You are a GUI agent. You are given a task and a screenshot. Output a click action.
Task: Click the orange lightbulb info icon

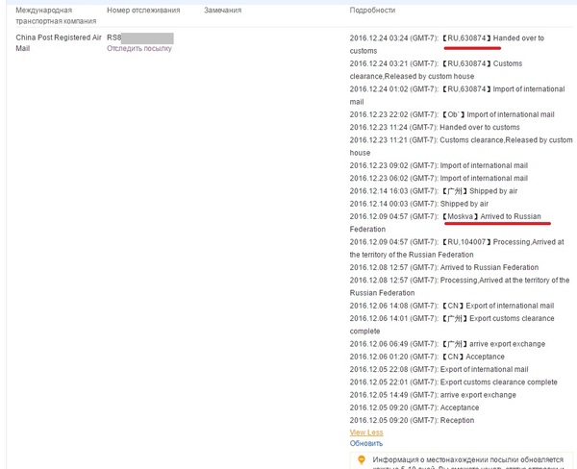click(x=361, y=461)
